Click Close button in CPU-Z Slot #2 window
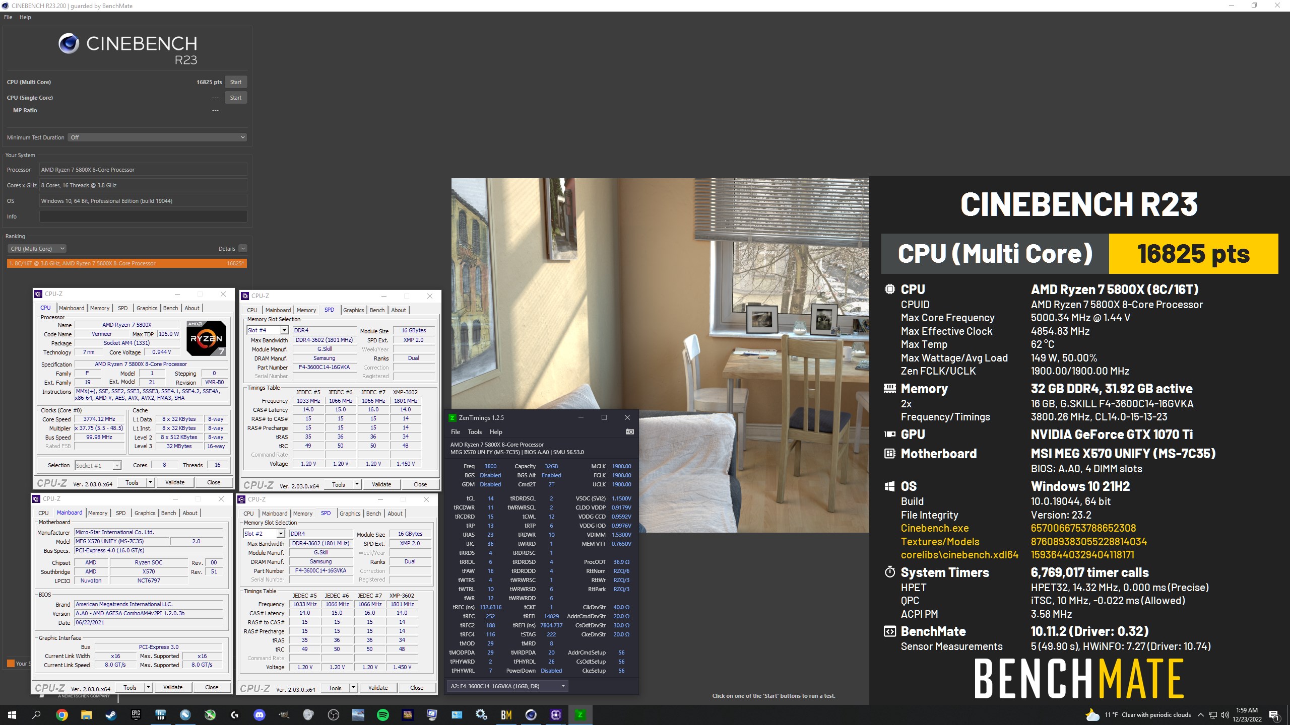 (x=417, y=688)
